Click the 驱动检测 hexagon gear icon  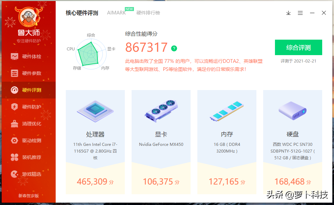point(15,140)
